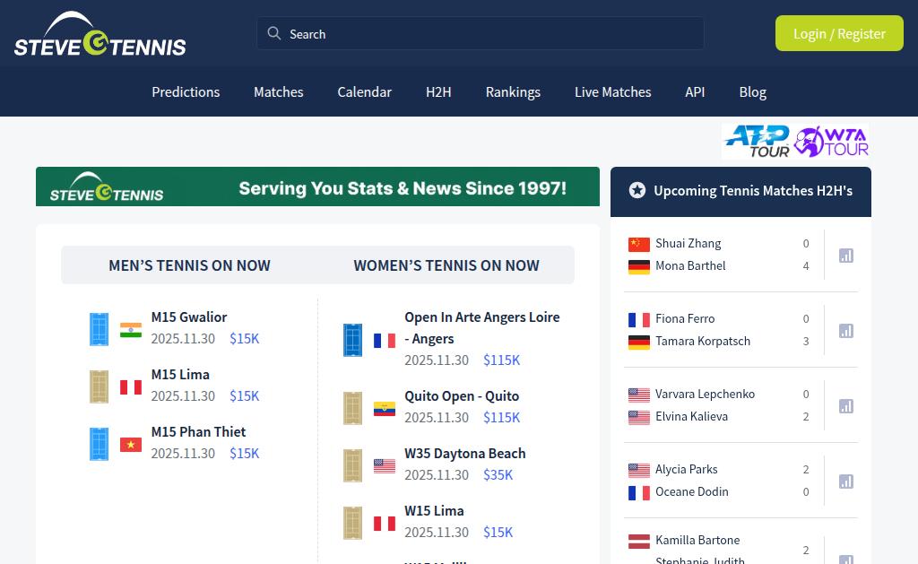Open the Predictions menu
Screen dimensions: 918x564
186,92
